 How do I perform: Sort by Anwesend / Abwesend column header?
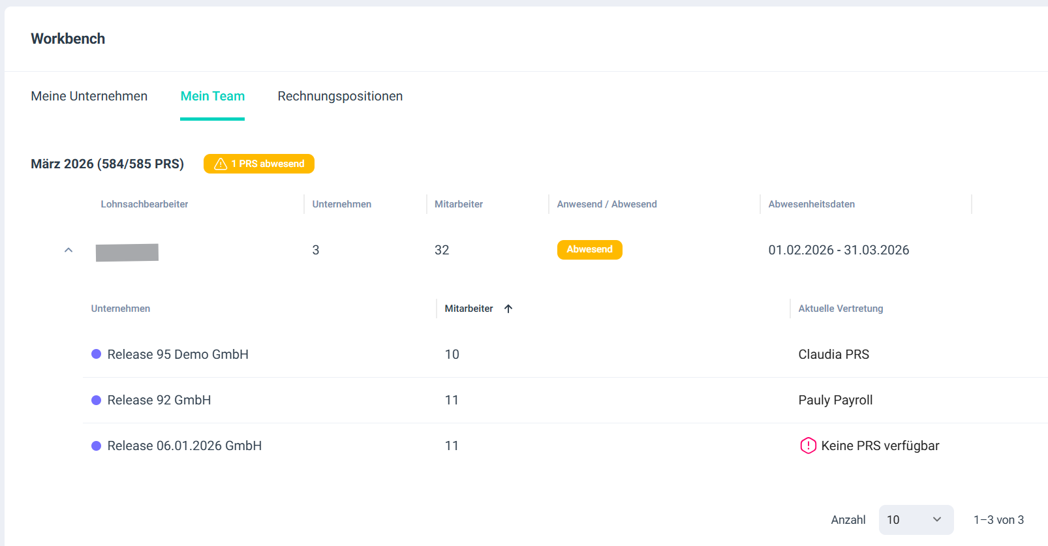coord(607,204)
